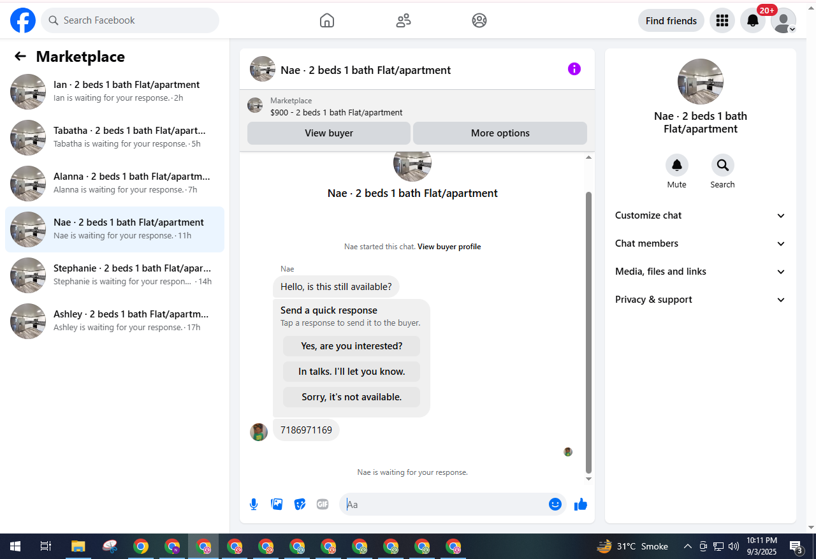Image resolution: width=816 pixels, height=559 pixels.
Task: Choose a sticker
Action: tap(300, 504)
